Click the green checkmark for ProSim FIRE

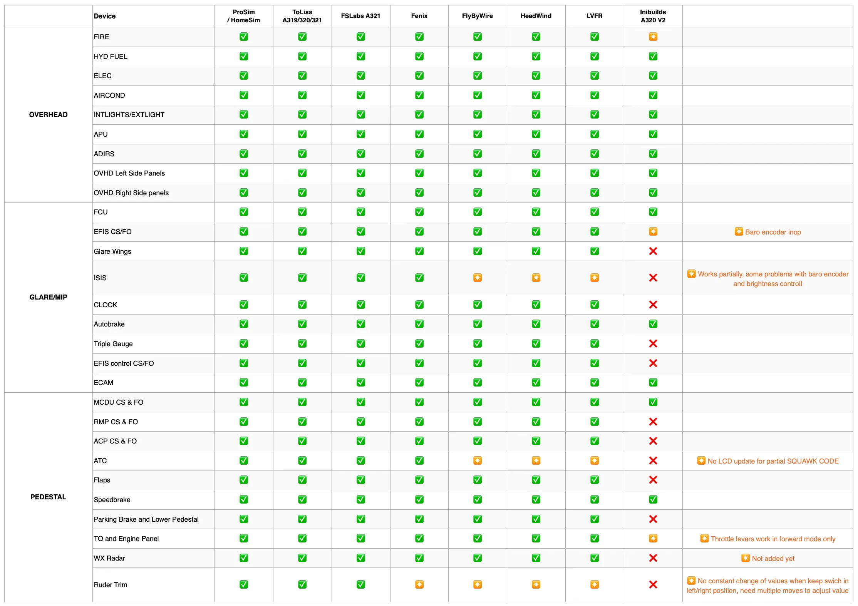pos(243,37)
